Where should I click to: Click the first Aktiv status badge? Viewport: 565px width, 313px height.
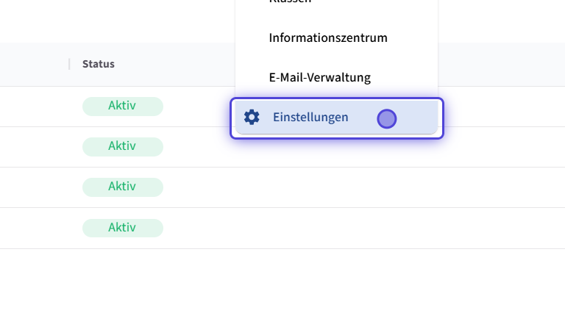click(122, 105)
